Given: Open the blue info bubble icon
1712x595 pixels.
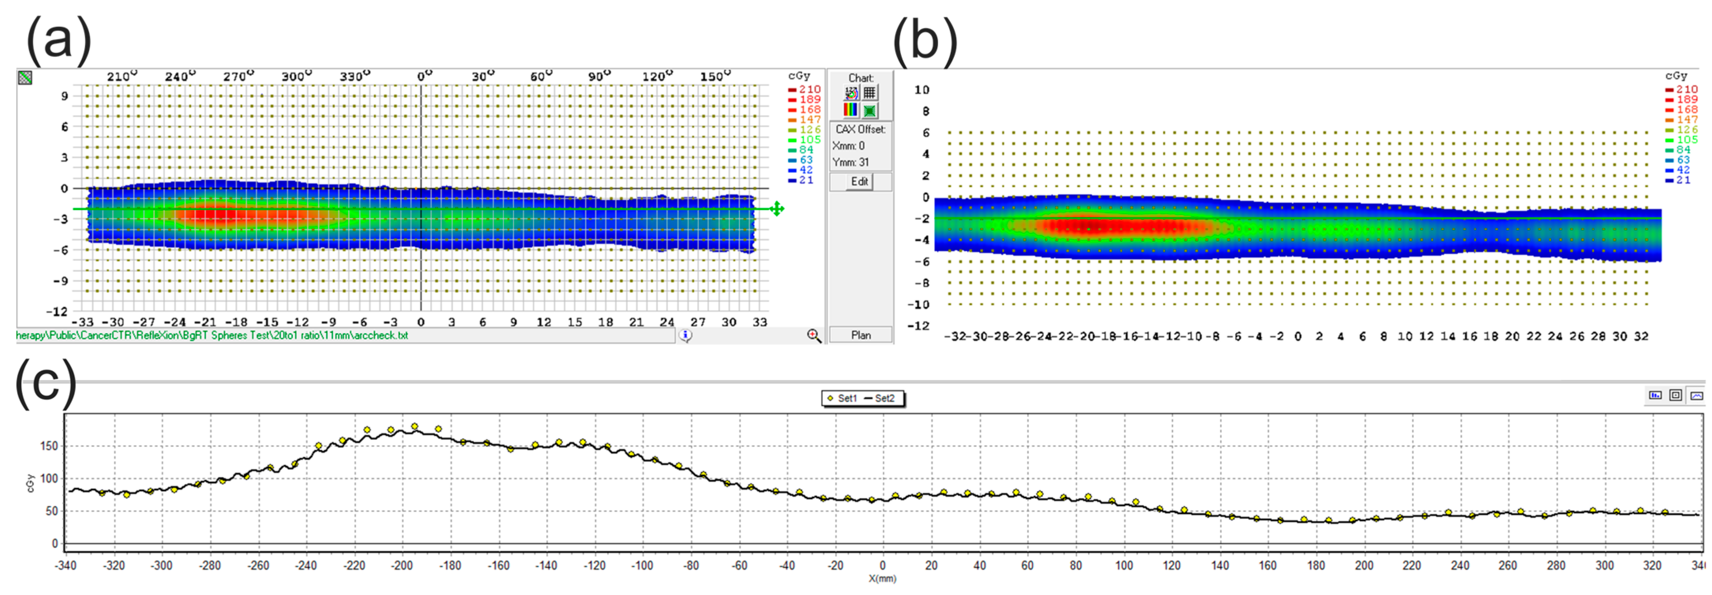Looking at the screenshot, I should coord(686,336).
